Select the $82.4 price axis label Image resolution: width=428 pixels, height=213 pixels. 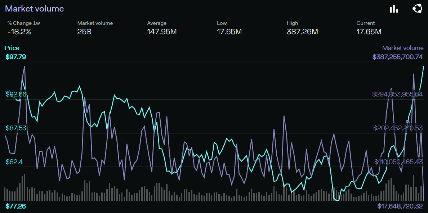[14, 162]
